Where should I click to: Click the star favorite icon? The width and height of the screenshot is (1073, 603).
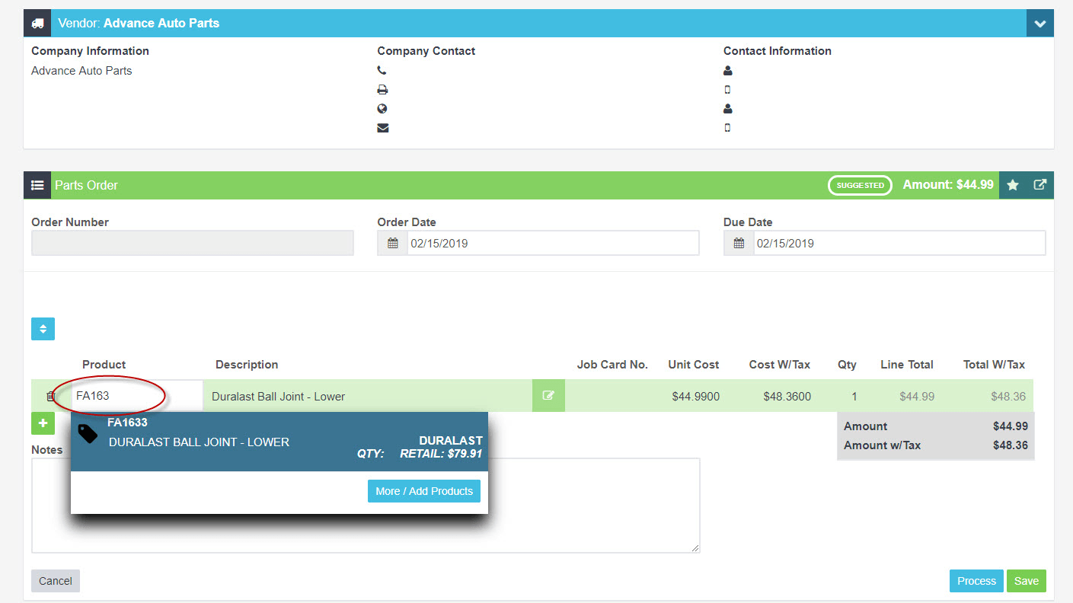(1012, 185)
